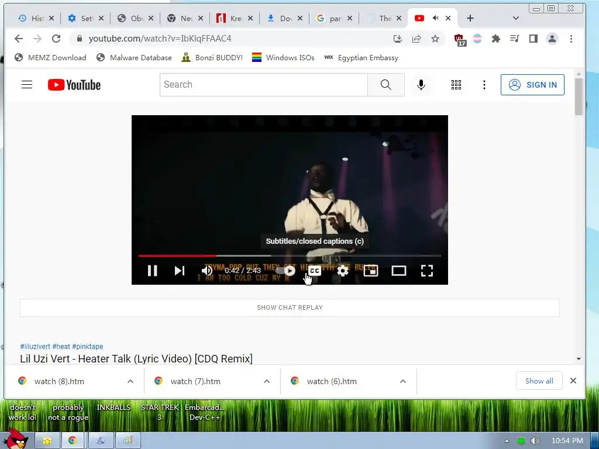Mute the video player volume

tap(207, 271)
